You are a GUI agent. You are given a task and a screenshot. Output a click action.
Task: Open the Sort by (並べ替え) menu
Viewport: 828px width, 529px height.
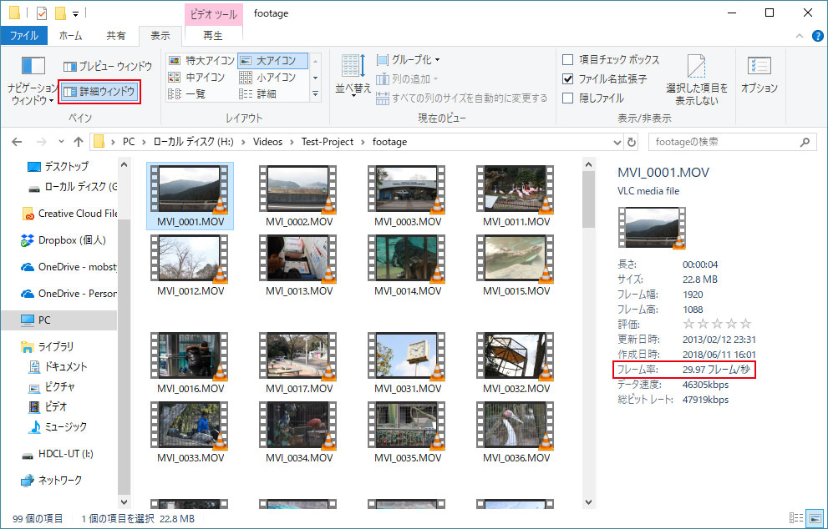point(353,76)
